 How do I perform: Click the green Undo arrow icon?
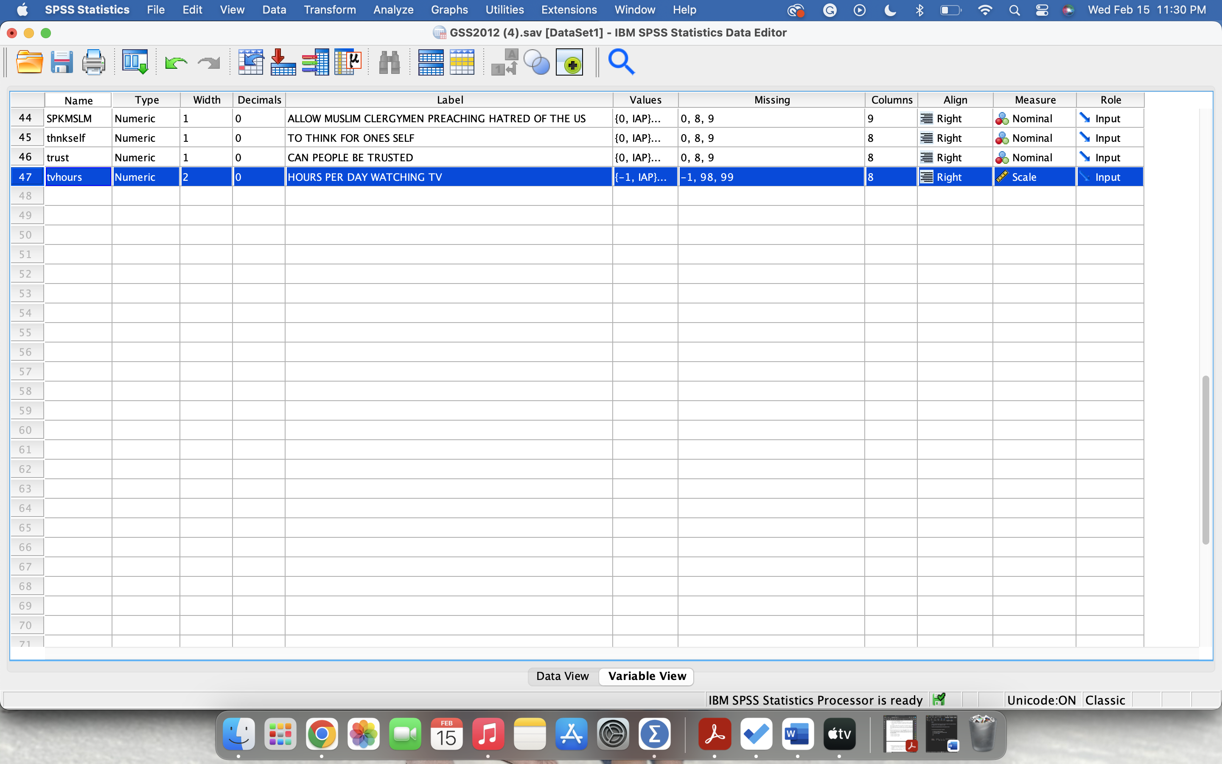176,63
